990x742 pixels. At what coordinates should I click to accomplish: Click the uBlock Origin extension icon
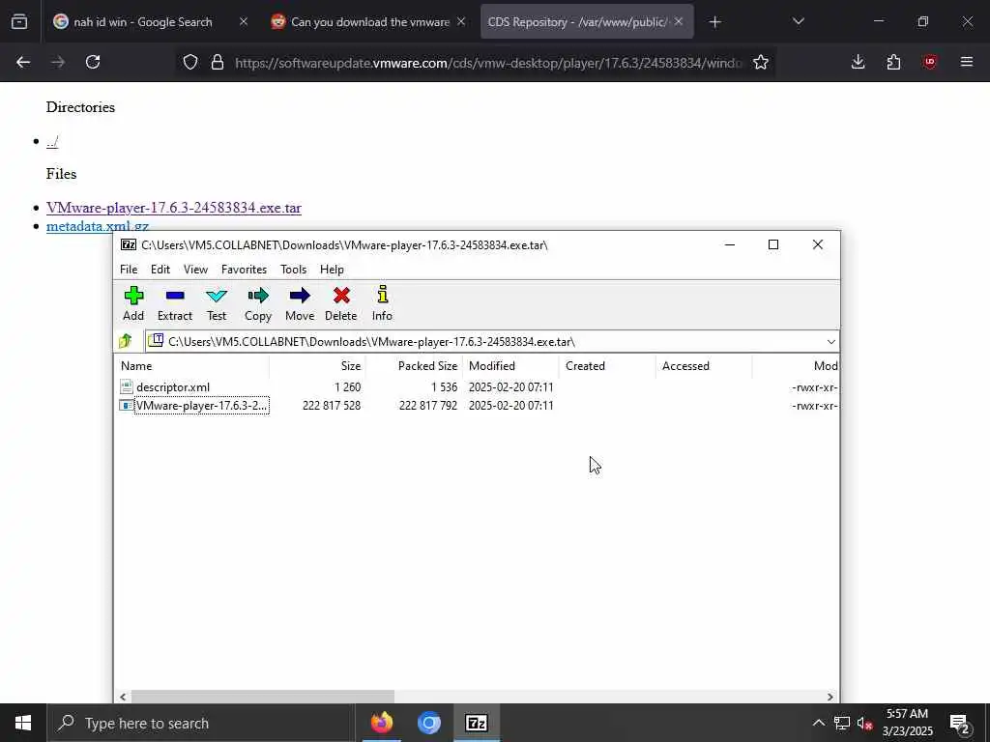click(929, 62)
